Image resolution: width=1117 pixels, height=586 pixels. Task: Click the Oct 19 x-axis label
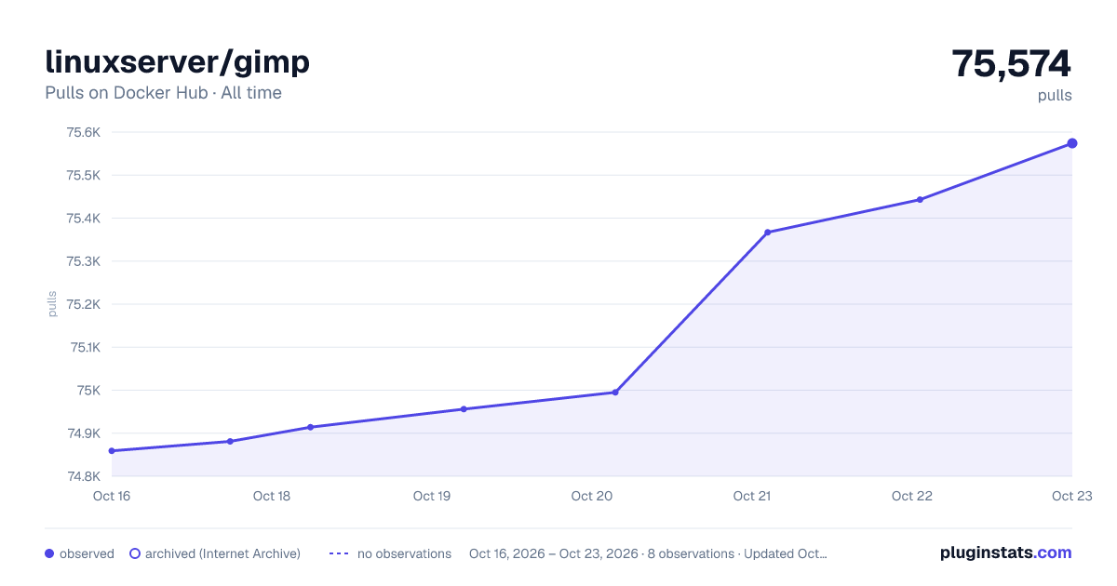pos(432,496)
